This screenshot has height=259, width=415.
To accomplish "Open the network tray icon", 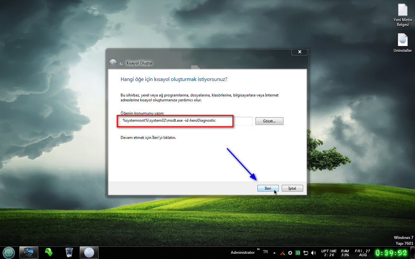I will pyautogui.click(x=305, y=253).
